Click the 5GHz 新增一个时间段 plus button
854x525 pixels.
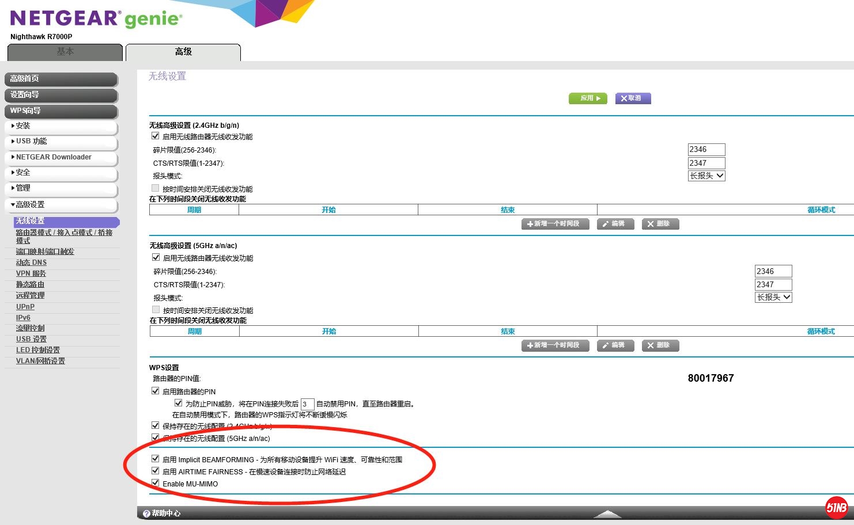(555, 345)
